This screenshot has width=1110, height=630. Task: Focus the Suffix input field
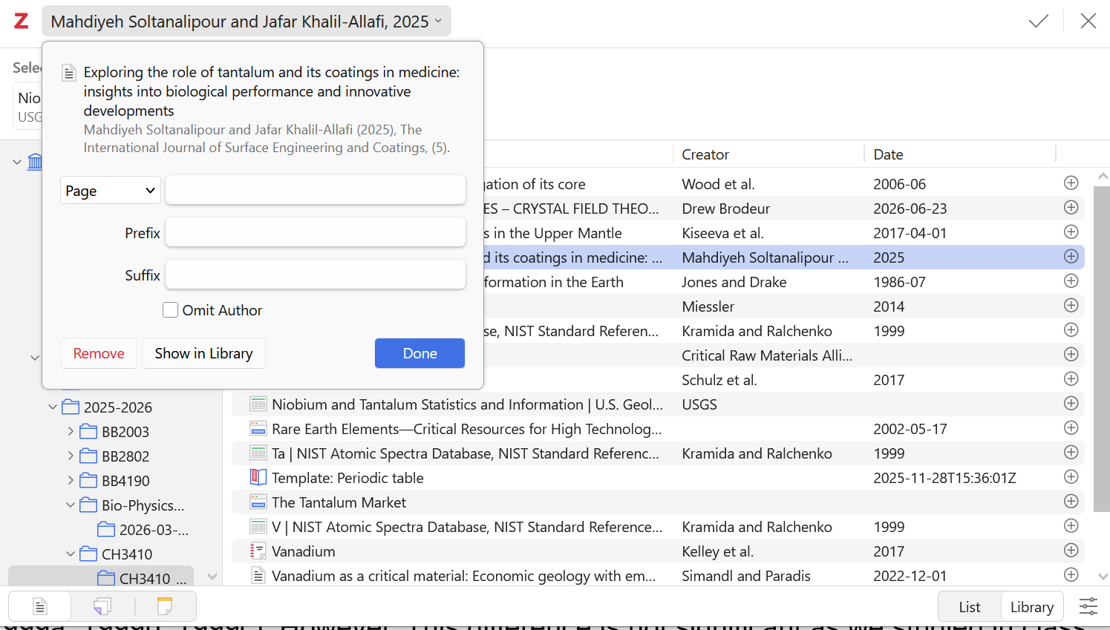[x=316, y=275]
